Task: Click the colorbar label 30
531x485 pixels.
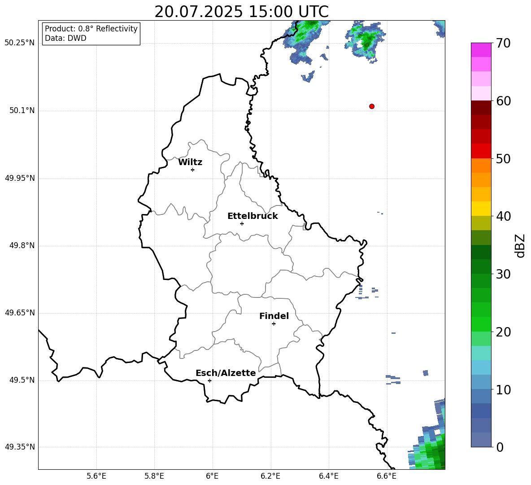Action: (x=503, y=274)
